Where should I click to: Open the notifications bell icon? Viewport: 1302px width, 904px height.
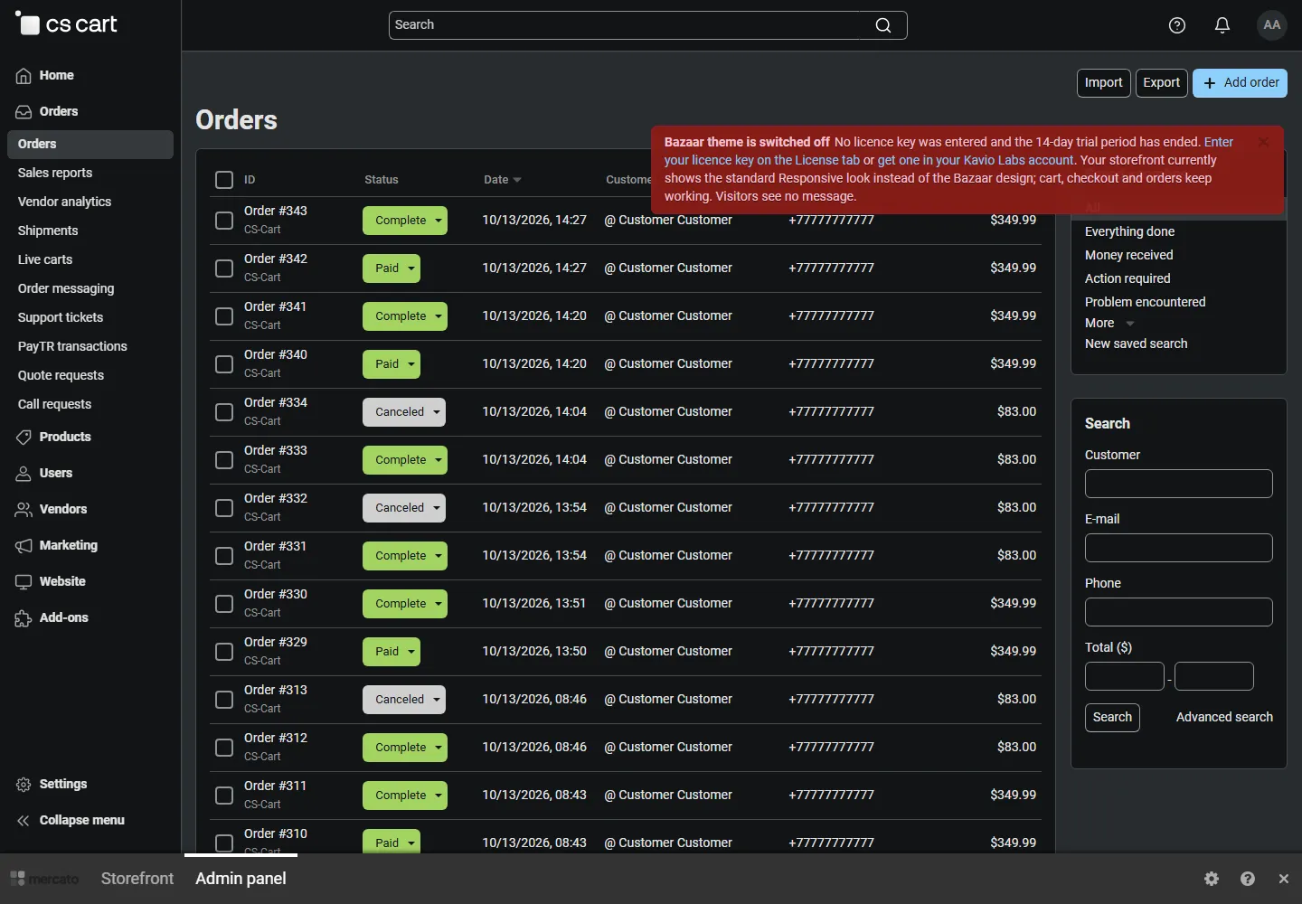(1222, 25)
